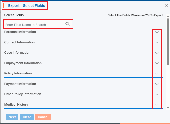Close the Export Select Fields dialog
The image size is (170, 124).
point(166,5)
